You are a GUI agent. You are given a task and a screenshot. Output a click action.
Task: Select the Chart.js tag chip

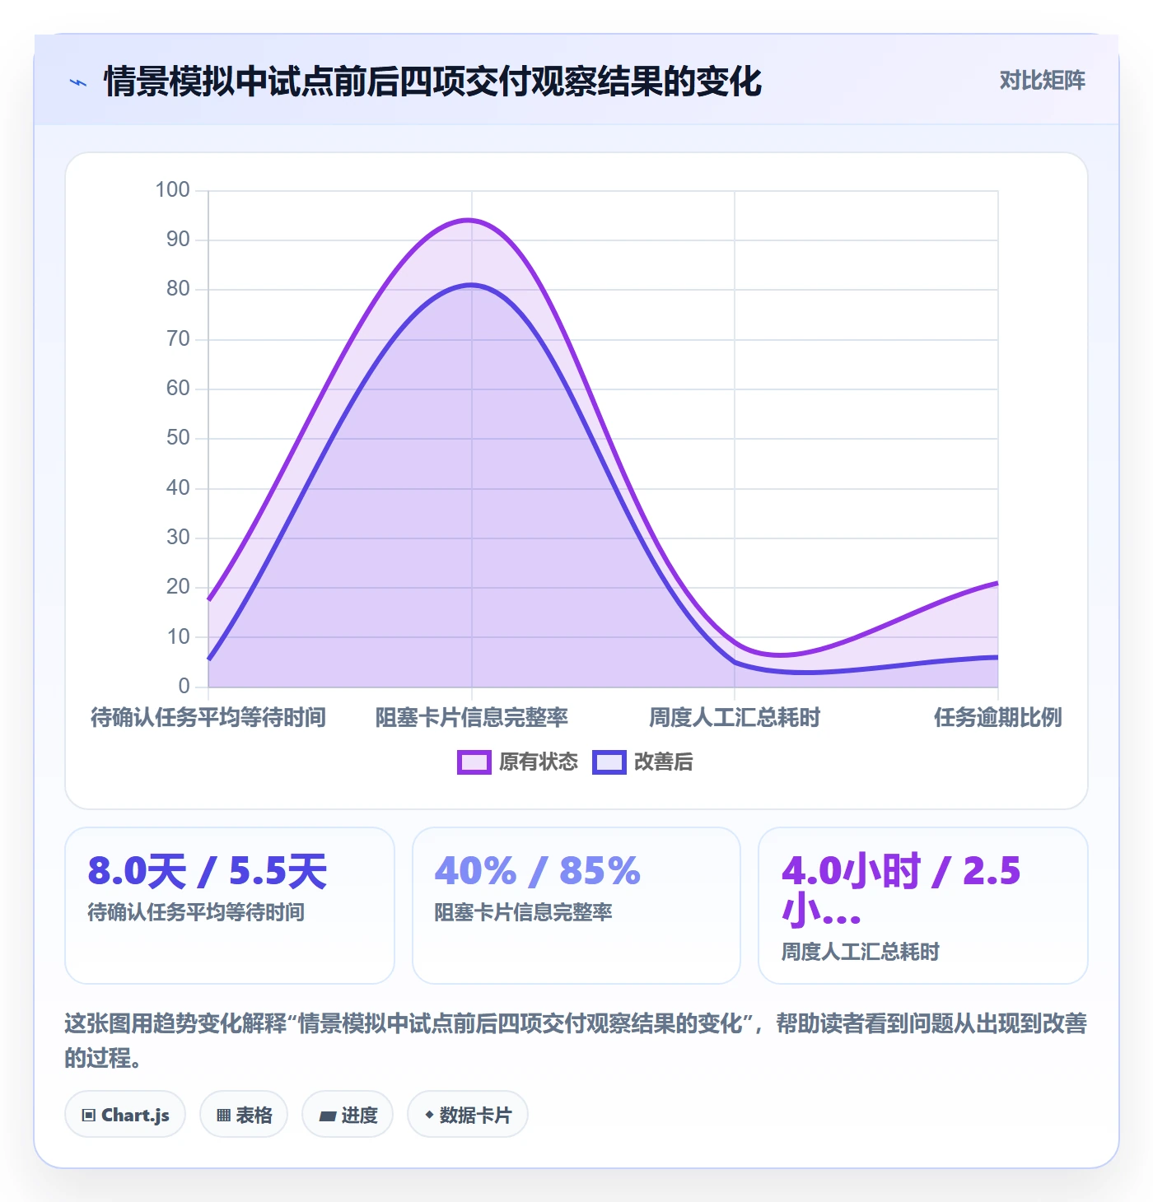(x=125, y=1115)
